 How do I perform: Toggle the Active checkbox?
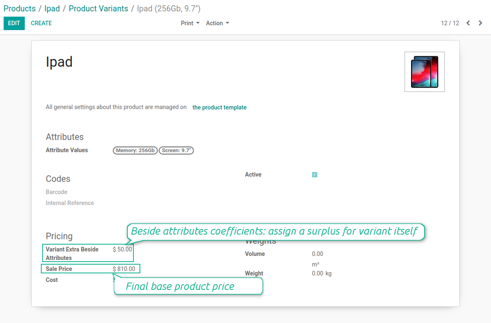(315, 175)
